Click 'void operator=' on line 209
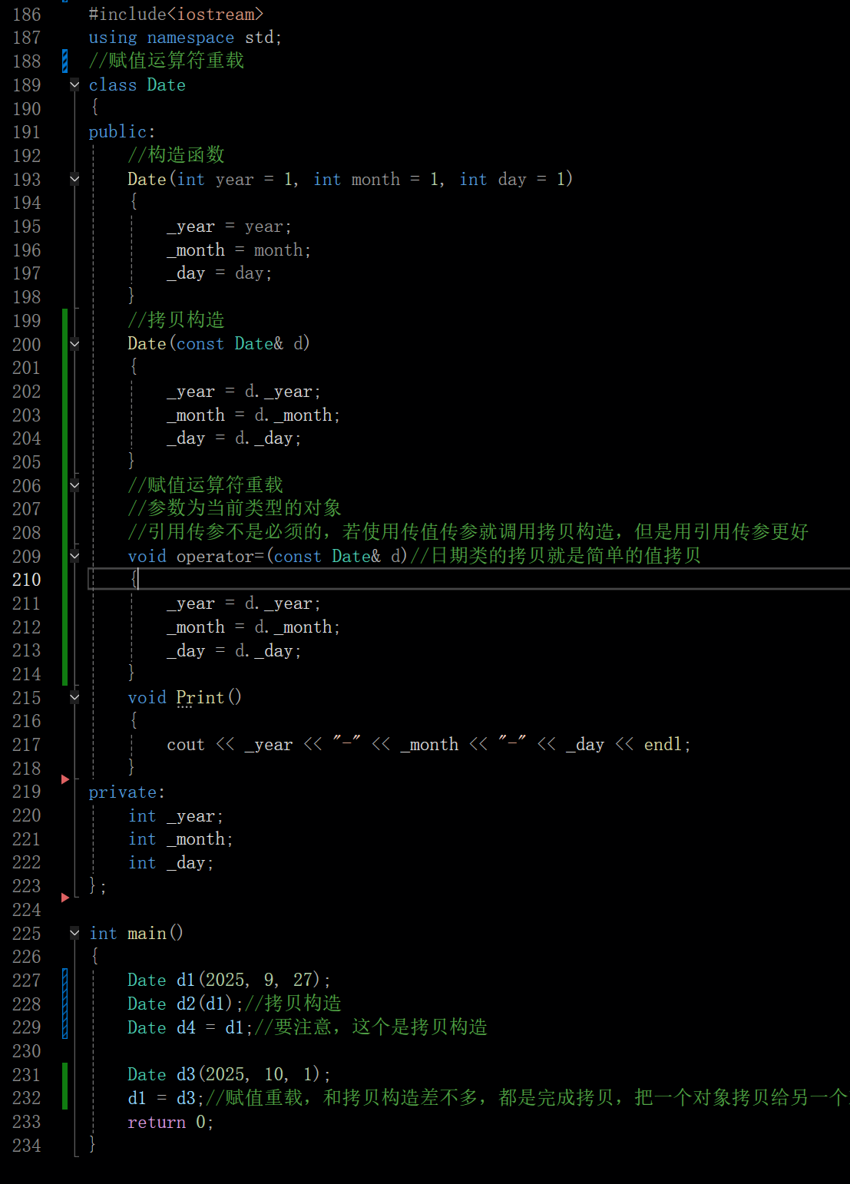Screen dimensions: 850x1184 (196, 556)
